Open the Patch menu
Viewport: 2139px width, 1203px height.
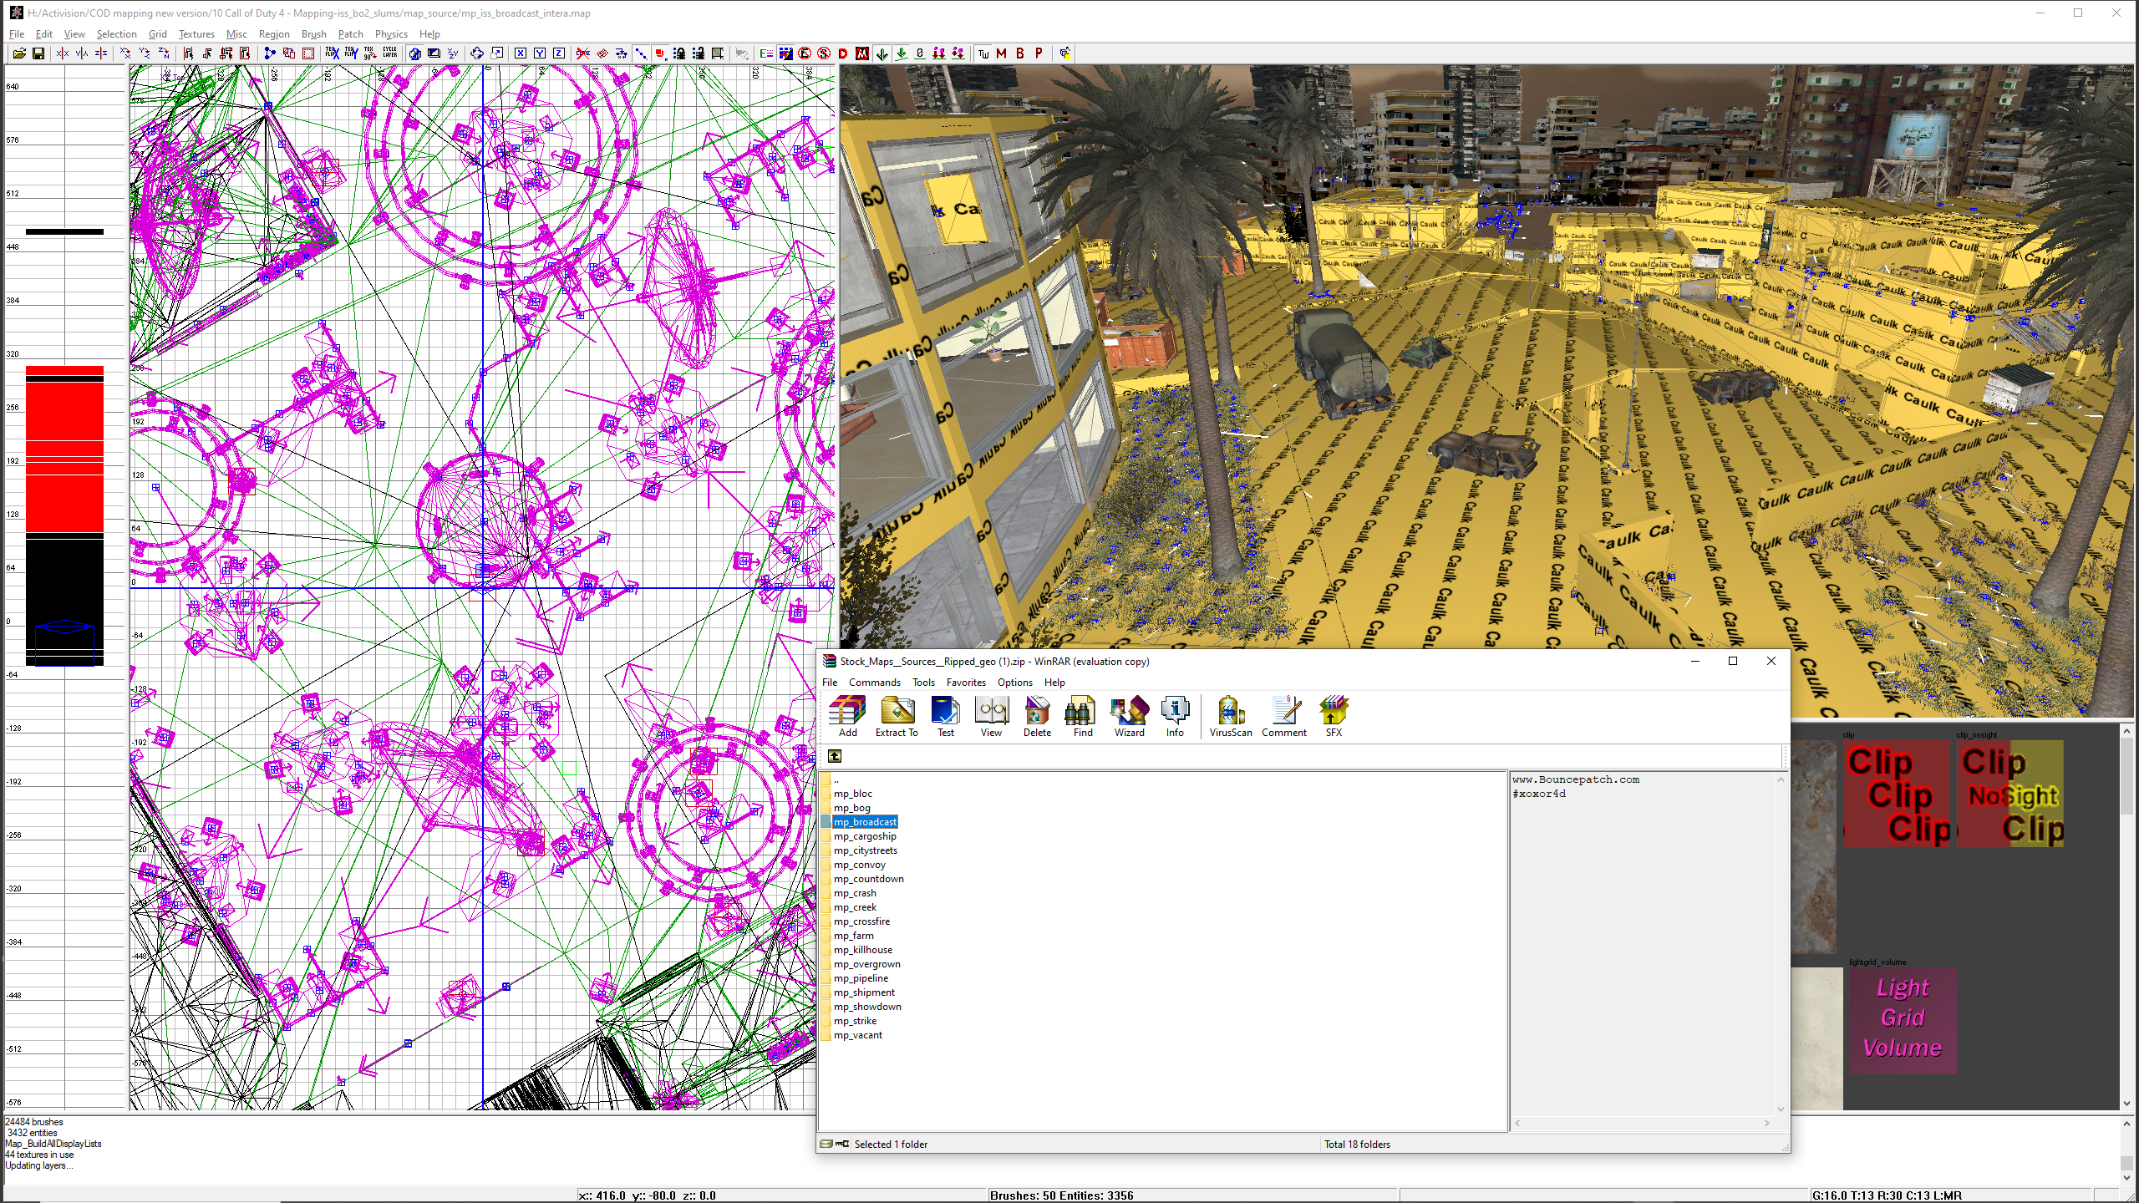coord(351,34)
